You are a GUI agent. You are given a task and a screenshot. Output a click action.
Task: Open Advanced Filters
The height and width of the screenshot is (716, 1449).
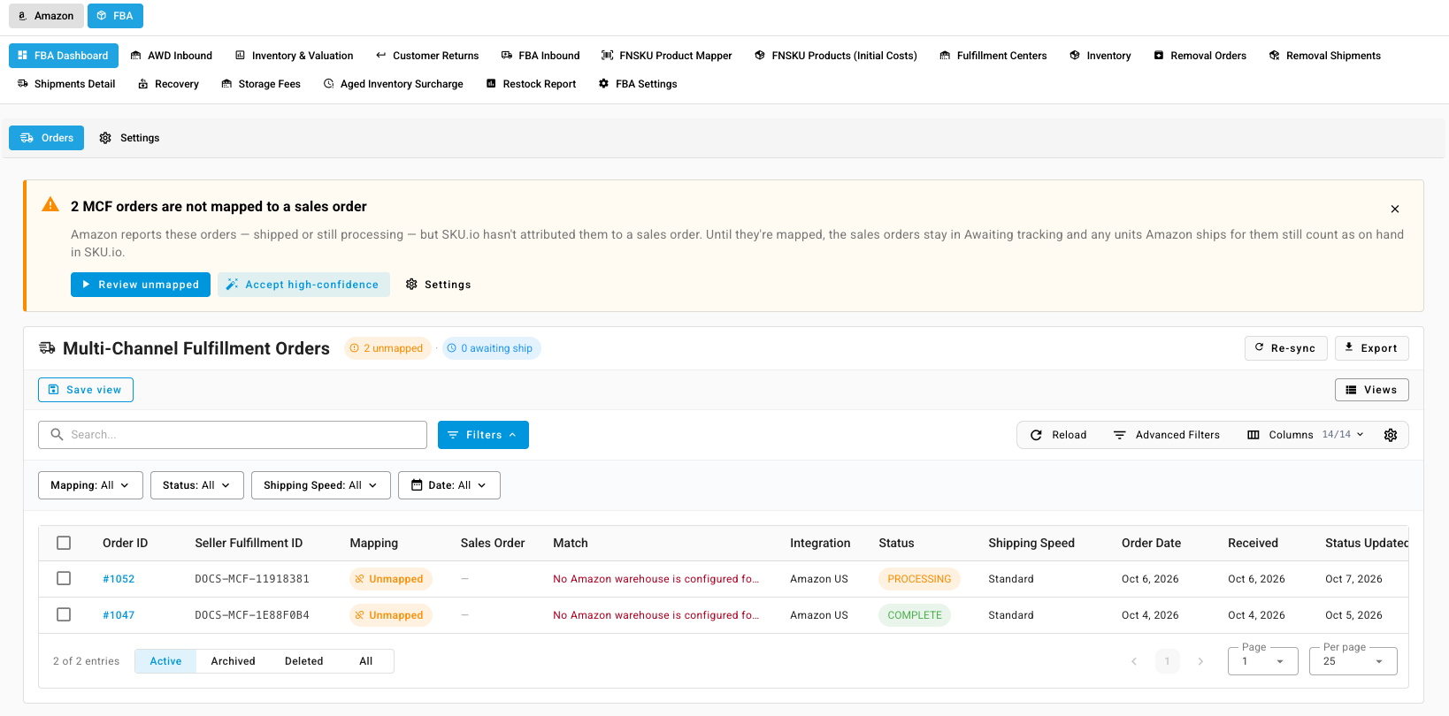coord(1166,435)
